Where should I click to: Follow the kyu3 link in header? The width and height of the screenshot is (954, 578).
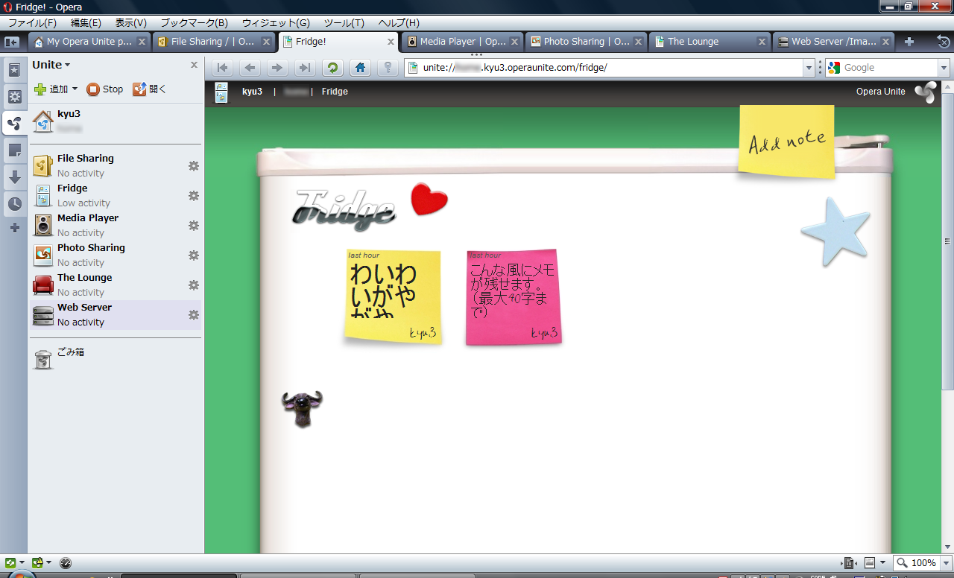(252, 92)
